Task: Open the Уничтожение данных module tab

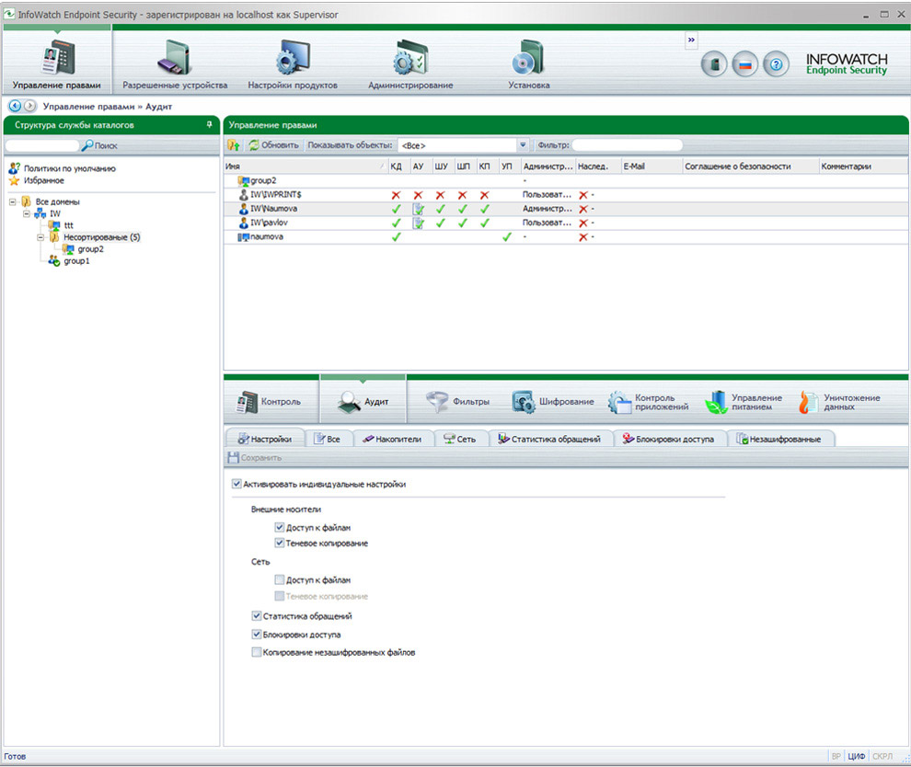Action: pyautogui.click(x=839, y=402)
